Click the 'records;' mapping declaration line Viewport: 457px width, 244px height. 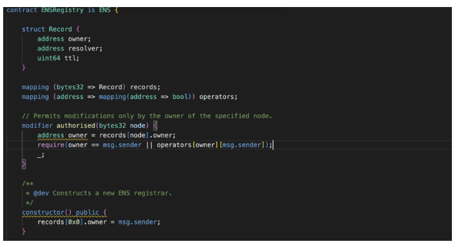point(91,87)
